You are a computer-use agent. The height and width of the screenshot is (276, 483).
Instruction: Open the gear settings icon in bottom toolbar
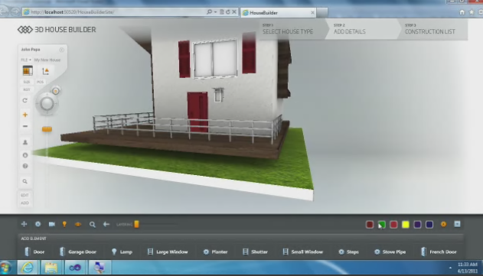pos(38,224)
